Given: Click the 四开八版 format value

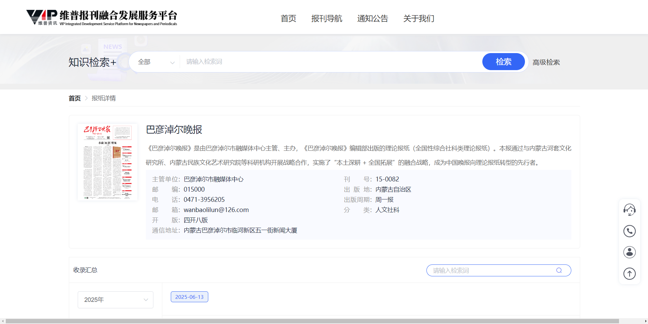Looking at the screenshot, I should tap(196, 220).
